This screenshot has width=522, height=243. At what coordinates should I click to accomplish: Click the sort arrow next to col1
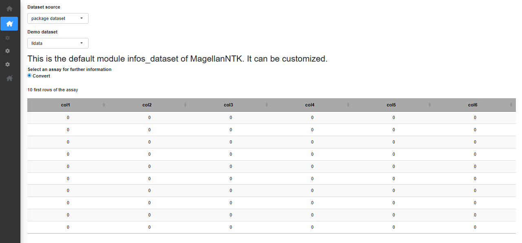coord(104,105)
